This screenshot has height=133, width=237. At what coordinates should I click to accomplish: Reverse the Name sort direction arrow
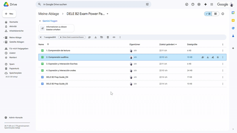tap(48, 44)
